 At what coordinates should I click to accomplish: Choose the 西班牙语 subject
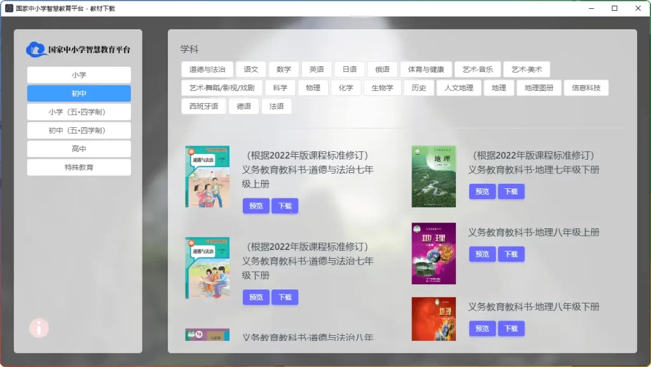tap(203, 106)
